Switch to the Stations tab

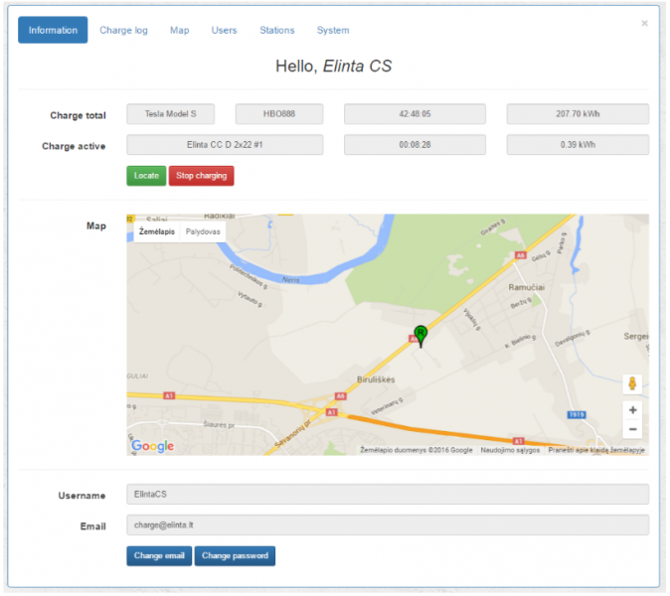point(277,31)
